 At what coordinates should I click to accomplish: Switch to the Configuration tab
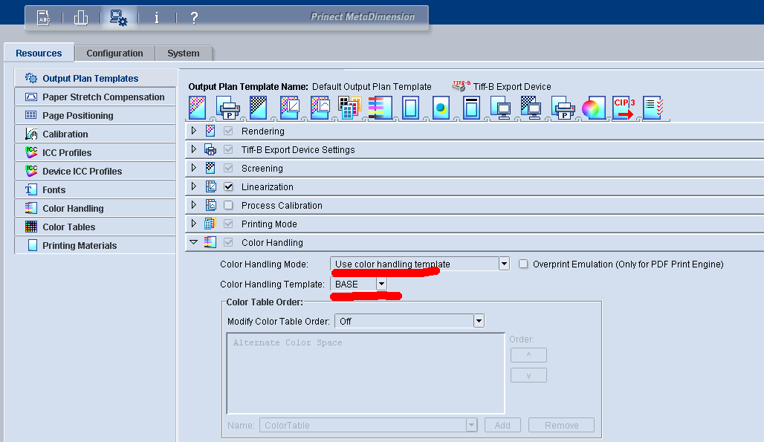click(x=115, y=53)
